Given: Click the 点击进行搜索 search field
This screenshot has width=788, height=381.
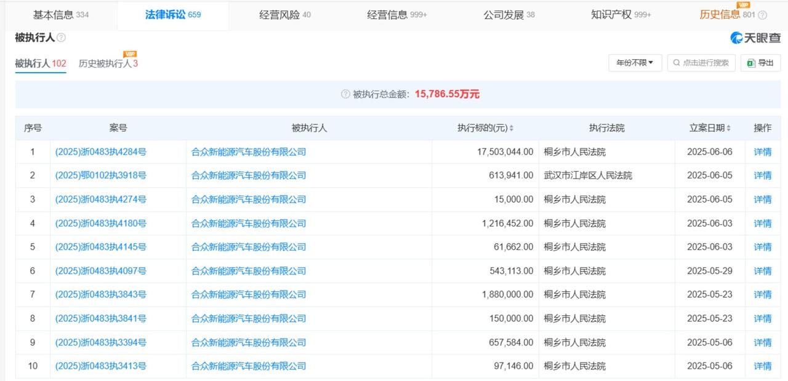Looking at the screenshot, I should [x=701, y=63].
